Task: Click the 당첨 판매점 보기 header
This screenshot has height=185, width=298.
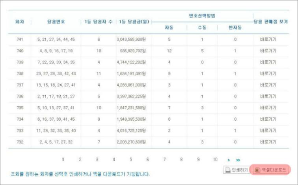Action: pyautogui.click(x=271, y=21)
